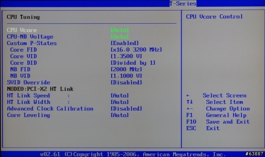Click the F10 Save and Exit entry
Viewport: 265px width, 157px height.
[x=218, y=122]
